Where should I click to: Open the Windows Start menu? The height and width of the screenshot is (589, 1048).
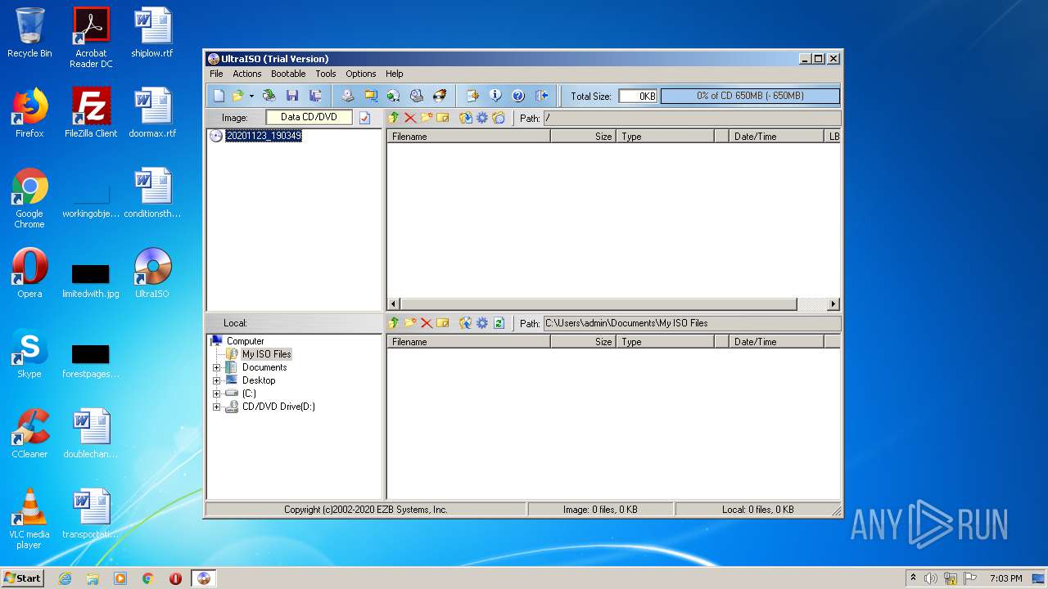(x=22, y=578)
